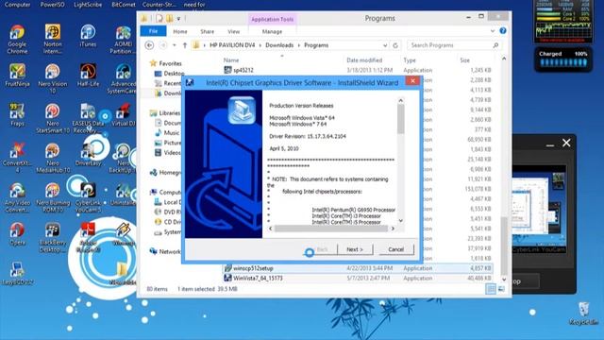604x340 pixels.
Task: Open AOMEI Partition desktop icon
Action: tap(123, 39)
